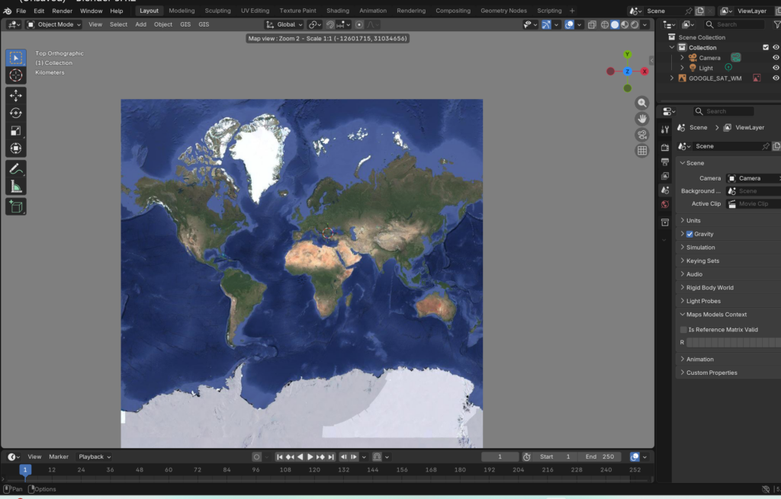
Task: Open the Object Mode dropdown
Action: point(54,24)
